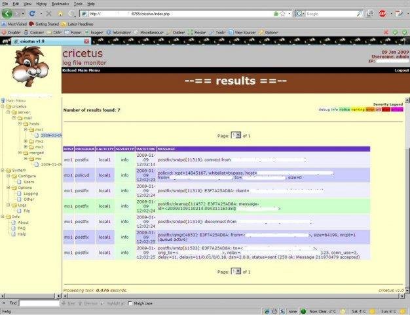This screenshot has width=410, height=315.
Task: Collapse the mx1 tree folder
Action: click(x=26, y=129)
